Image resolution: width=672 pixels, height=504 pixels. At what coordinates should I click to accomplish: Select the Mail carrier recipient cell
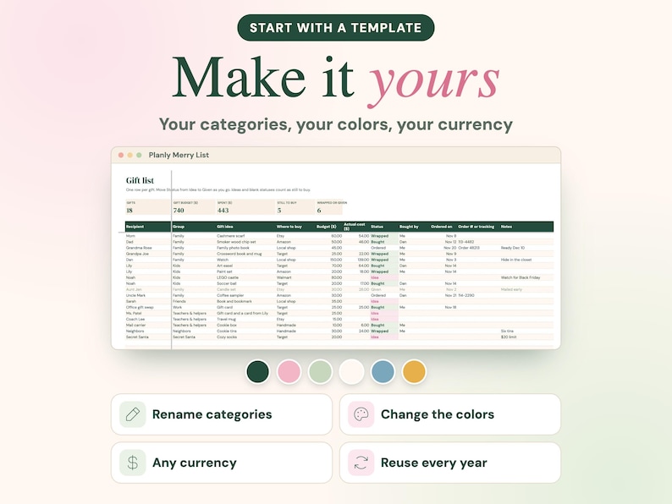135,325
